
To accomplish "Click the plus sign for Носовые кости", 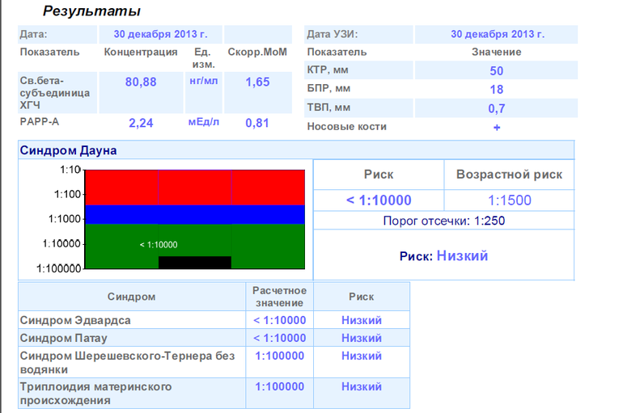I will pyautogui.click(x=496, y=127).
